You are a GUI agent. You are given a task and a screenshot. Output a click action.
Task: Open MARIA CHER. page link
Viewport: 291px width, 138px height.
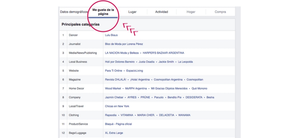click(x=146, y=115)
